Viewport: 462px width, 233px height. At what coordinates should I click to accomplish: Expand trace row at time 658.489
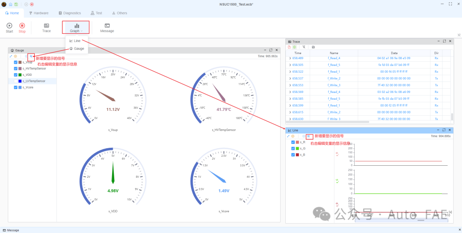tap(290, 58)
